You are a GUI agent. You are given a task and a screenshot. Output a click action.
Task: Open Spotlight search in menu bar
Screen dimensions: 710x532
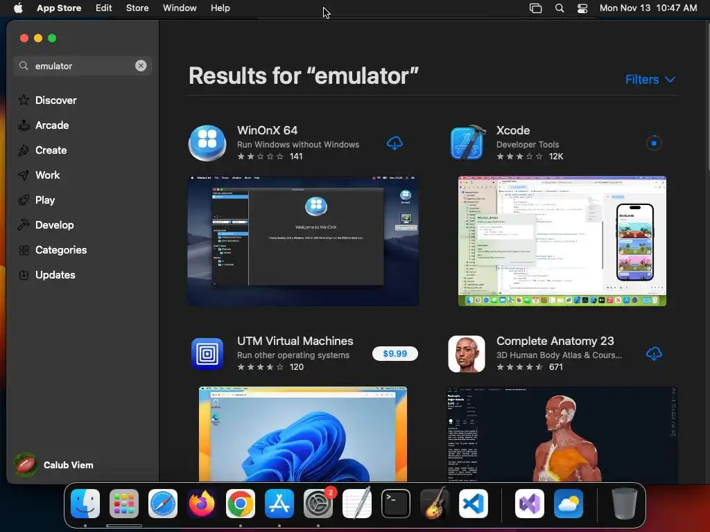pyautogui.click(x=560, y=8)
